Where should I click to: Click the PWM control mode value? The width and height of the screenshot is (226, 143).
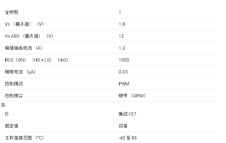pos(124,84)
